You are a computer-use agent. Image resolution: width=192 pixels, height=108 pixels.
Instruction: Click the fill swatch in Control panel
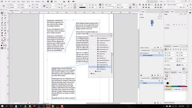click(x=75, y=5)
